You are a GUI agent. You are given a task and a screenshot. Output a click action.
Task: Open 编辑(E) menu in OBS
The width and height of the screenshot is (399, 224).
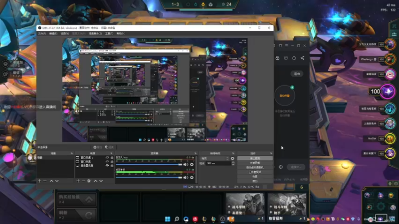click(x=53, y=33)
